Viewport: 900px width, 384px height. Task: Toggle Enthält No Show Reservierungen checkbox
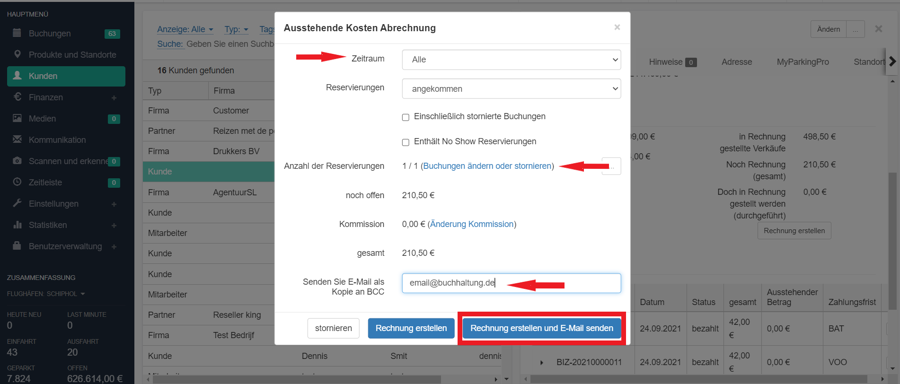[x=406, y=142]
